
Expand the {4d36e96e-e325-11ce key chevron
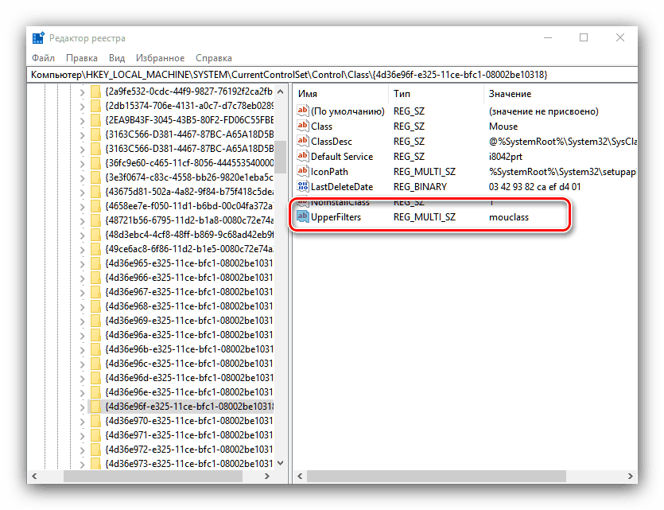click(x=82, y=393)
